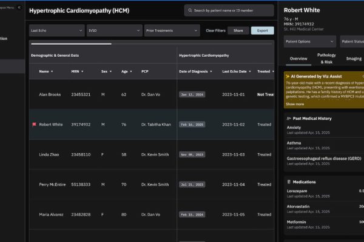
Task: Click Clear Filters link
Action: [x=215, y=30]
